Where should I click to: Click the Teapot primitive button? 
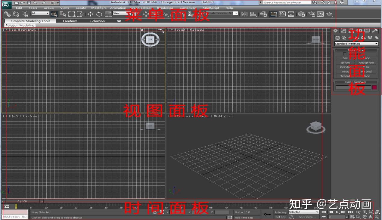345,76
